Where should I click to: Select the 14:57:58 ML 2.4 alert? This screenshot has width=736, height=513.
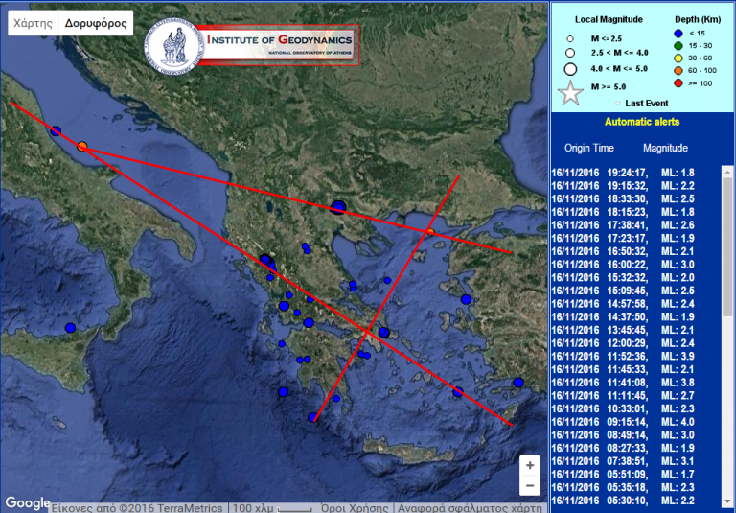(x=622, y=304)
